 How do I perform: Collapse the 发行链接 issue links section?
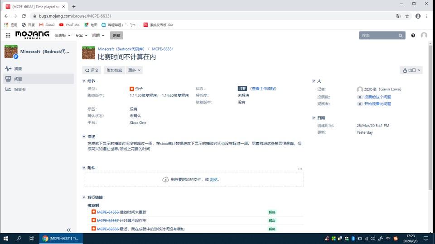pyautogui.click(x=84, y=197)
